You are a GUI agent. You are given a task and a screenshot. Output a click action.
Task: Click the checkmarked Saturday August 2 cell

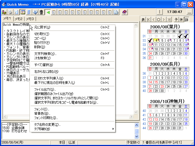click(186, 36)
